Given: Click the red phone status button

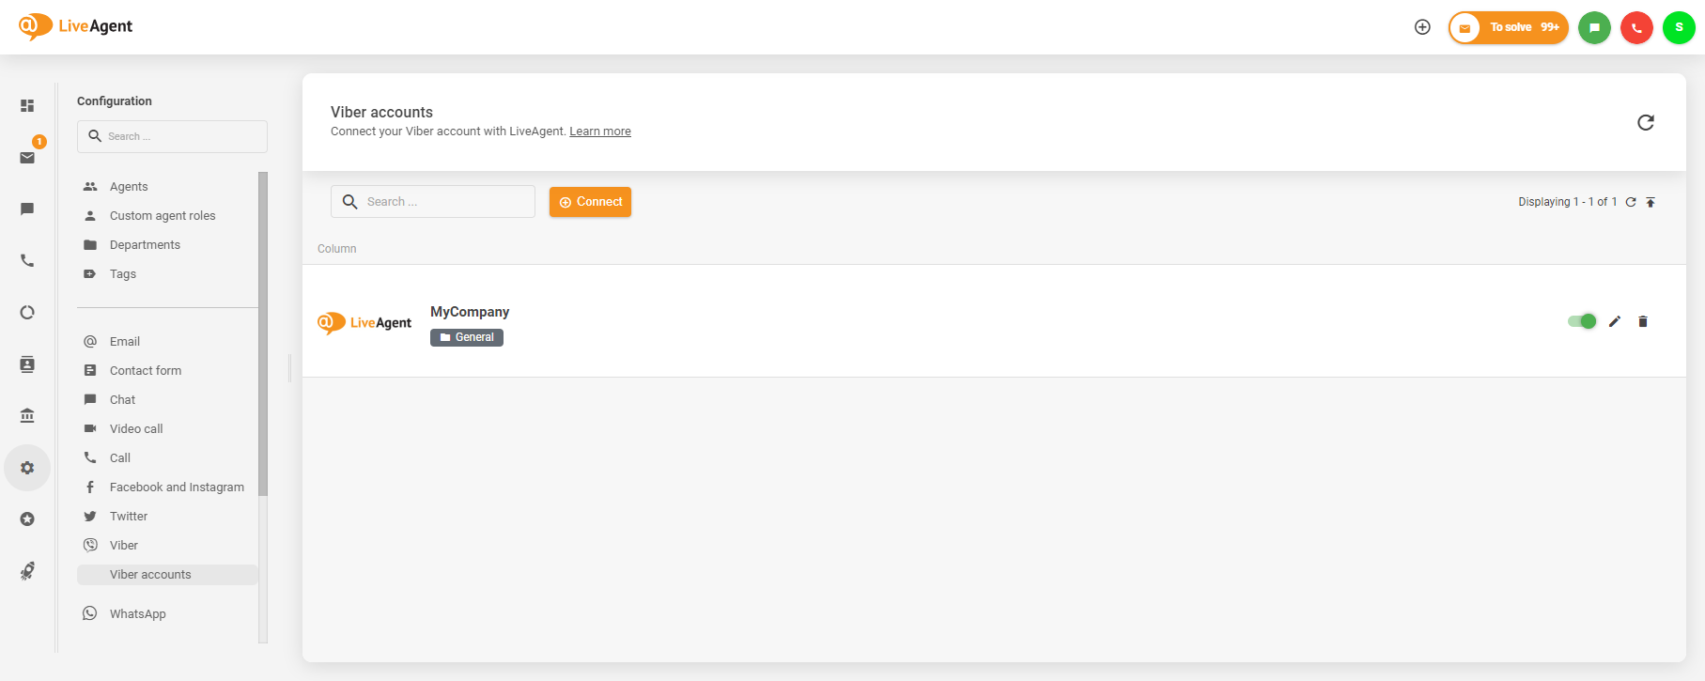Looking at the screenshot, I should (x=1636, y=27).
